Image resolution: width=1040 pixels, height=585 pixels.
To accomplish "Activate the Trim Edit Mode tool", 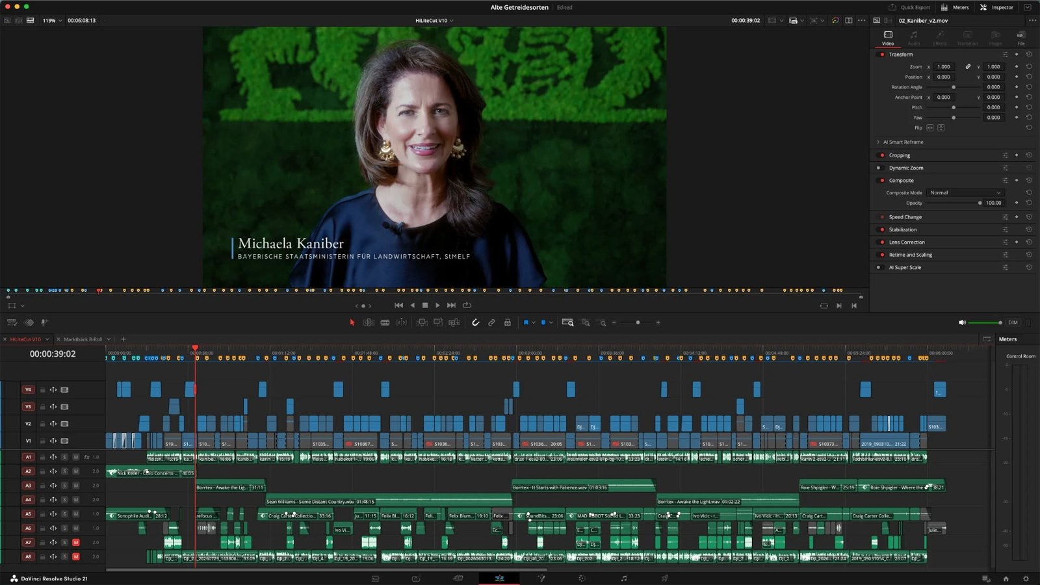I will pyautogui.click(x=369, y=322).
